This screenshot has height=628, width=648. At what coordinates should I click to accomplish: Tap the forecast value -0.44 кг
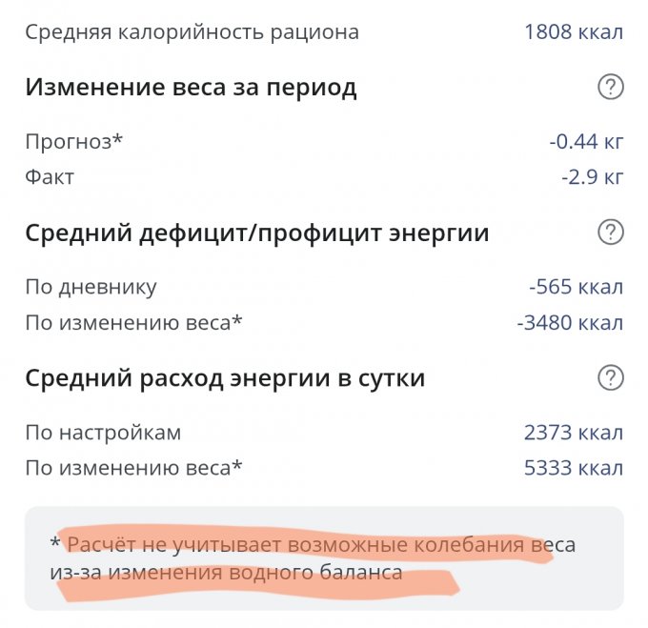pos(585,142)
